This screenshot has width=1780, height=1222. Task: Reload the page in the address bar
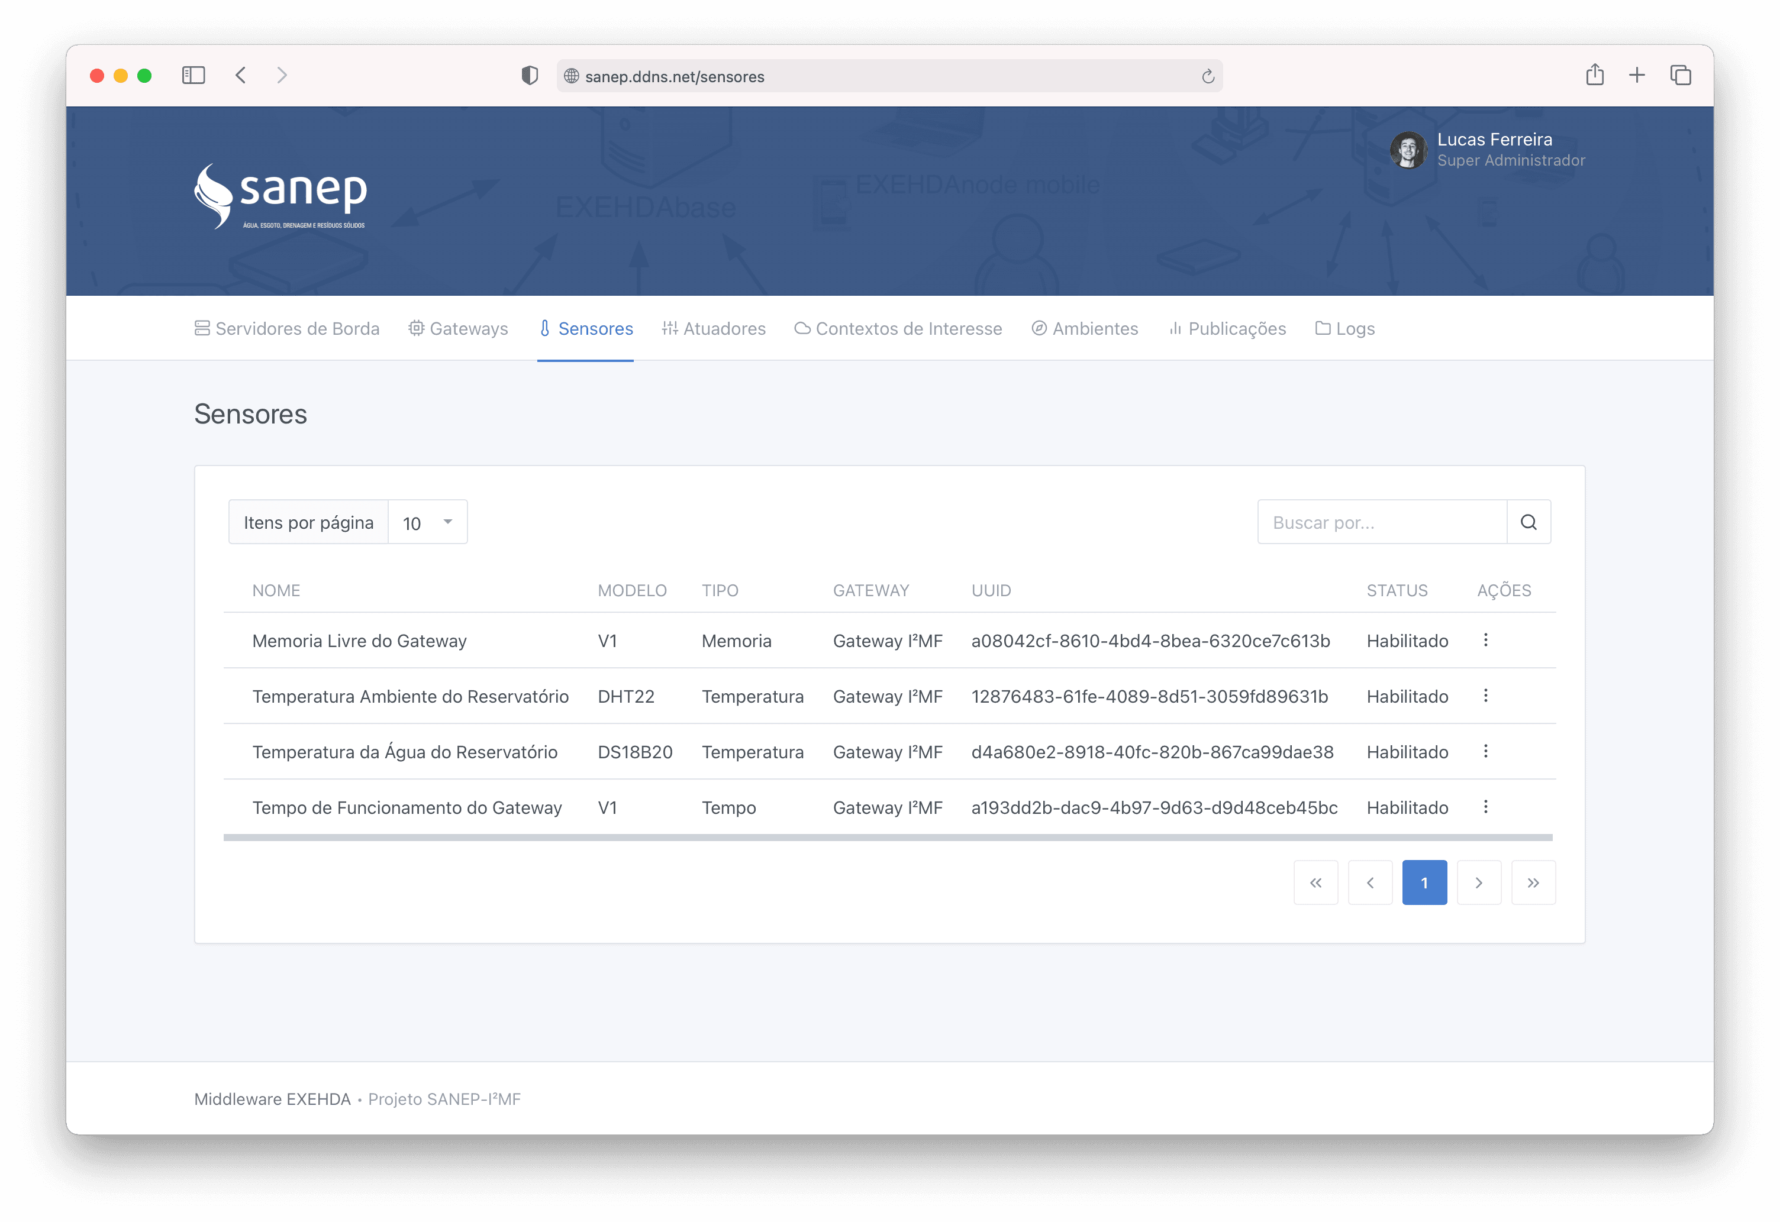coord(1208,76)
